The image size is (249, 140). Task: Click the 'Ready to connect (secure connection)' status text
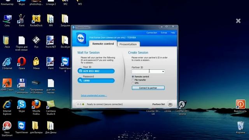[x=105, y=104]
